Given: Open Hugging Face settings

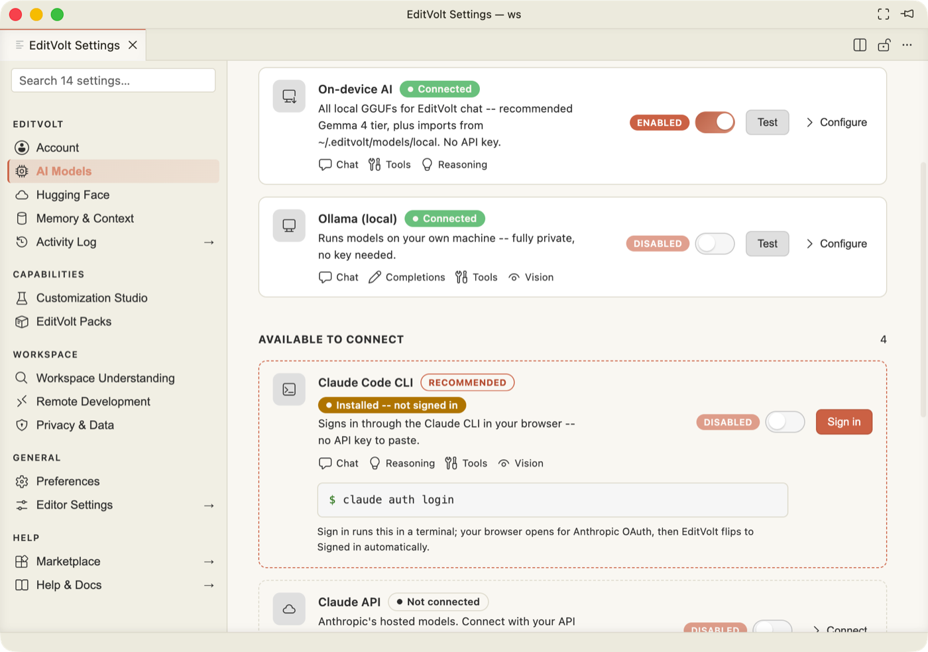Looking at the screenshot, I should coord(113,195).
